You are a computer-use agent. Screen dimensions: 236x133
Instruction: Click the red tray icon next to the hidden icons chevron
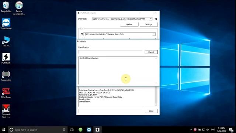[195, 130]
